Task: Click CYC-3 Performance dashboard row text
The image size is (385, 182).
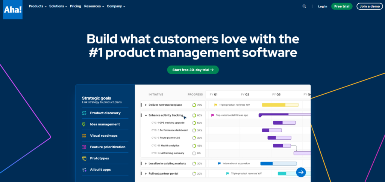Action: pos(170,130)
